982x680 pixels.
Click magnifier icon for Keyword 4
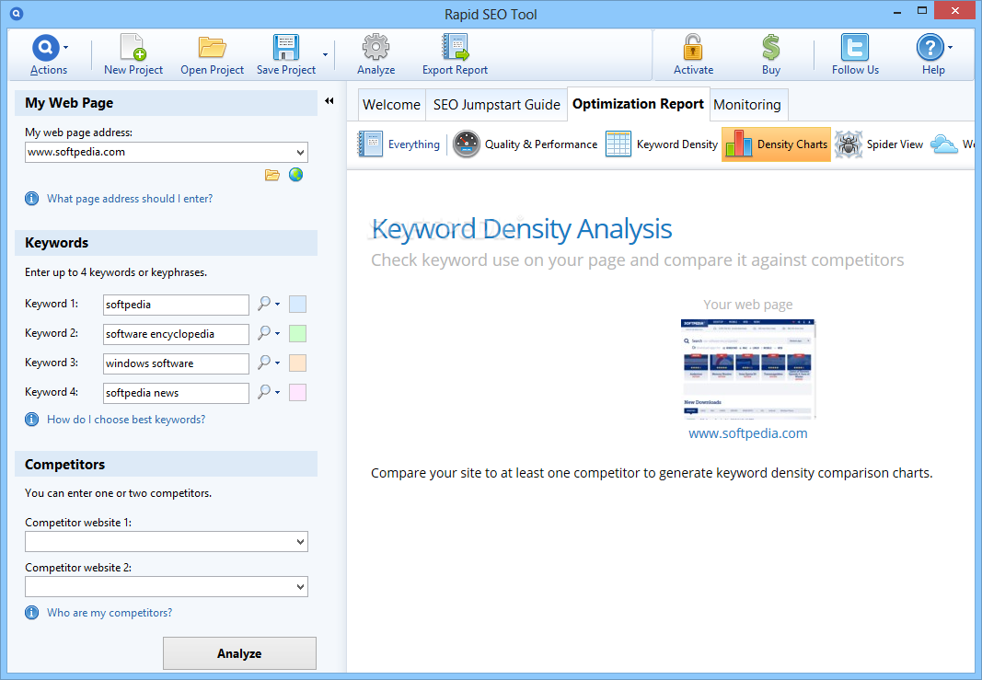coord(264,392)
